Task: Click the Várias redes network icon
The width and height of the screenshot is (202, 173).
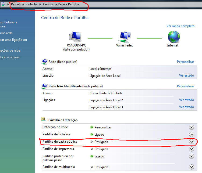Action: tap(125, 37)
